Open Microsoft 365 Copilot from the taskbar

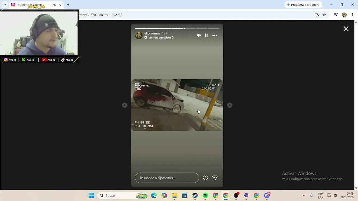[164, 196]
